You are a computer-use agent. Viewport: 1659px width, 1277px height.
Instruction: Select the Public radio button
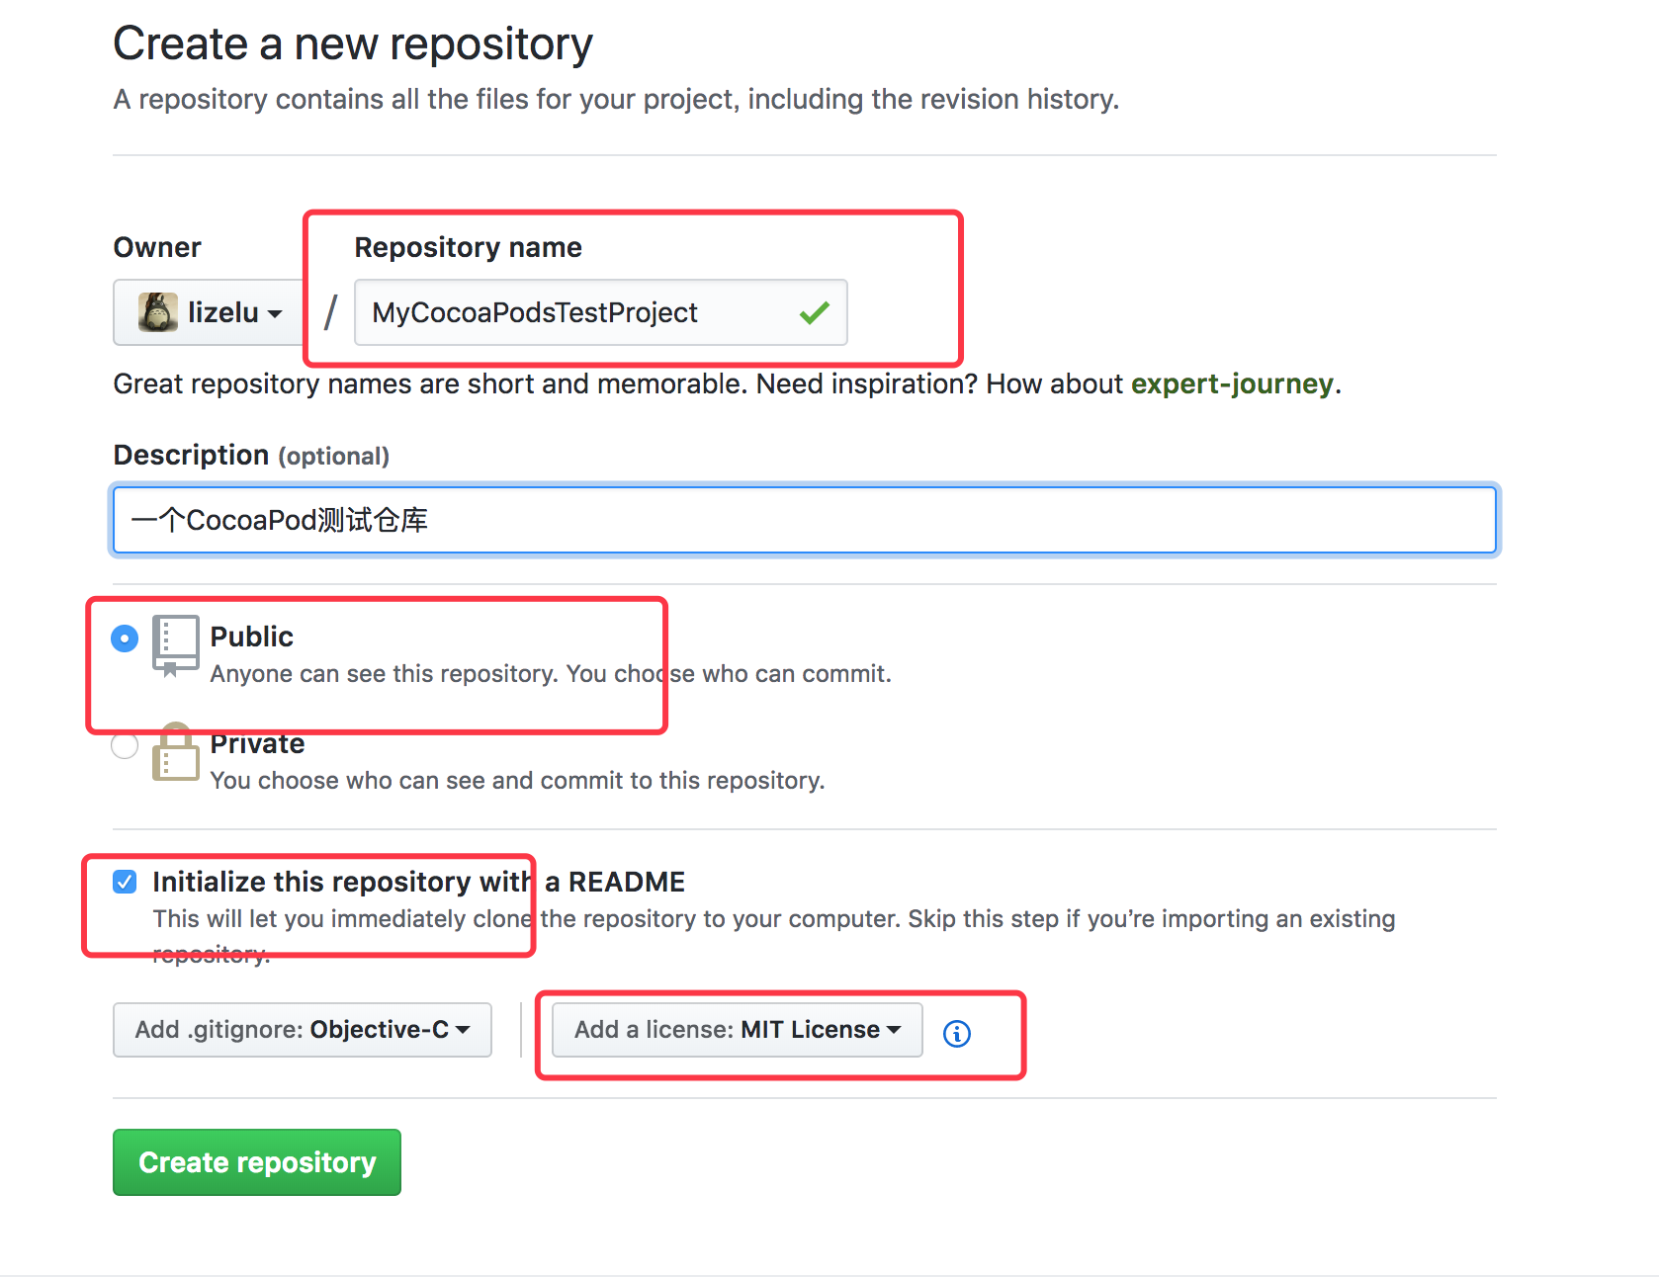tap(125, 638)
